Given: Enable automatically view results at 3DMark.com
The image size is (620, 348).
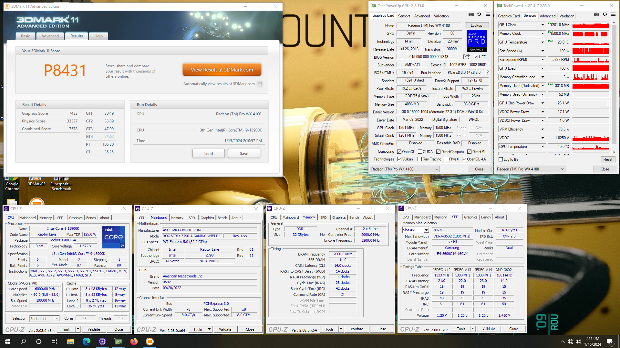Looking at the screenshot, I should (x=260, y=84).
